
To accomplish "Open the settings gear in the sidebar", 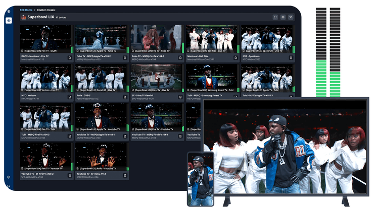I will 9,177.
